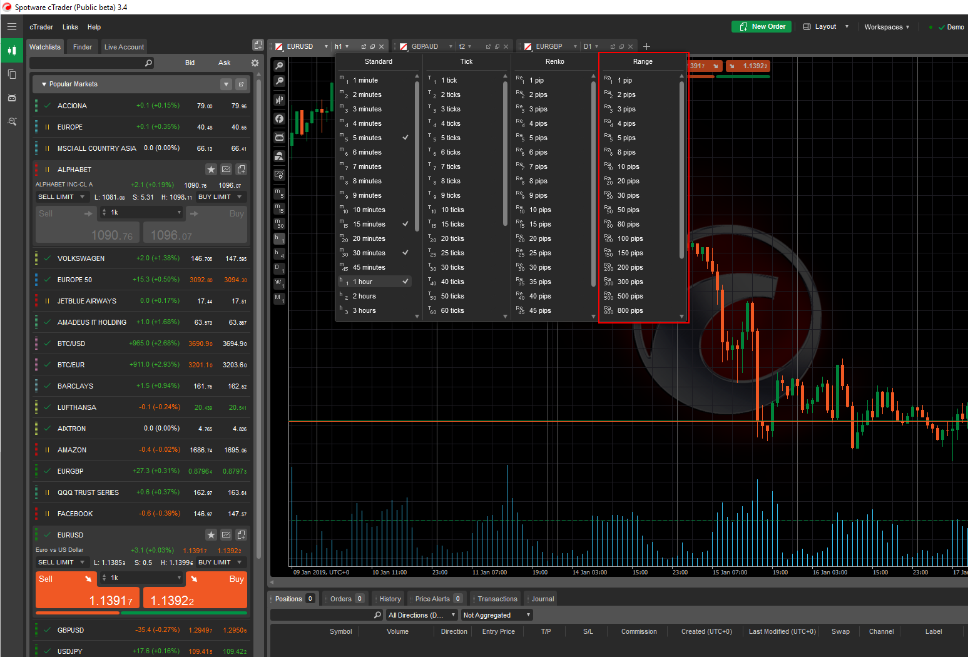Click the EURUSD new order icon
Viewport: 968px width, 657px height.
click(242, 535)
